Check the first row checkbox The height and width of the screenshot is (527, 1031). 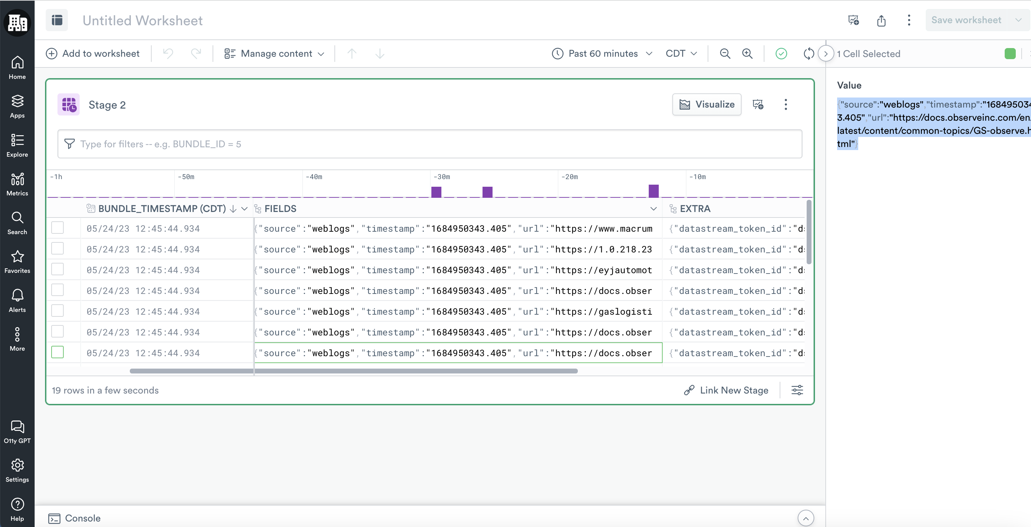point(57,228)
